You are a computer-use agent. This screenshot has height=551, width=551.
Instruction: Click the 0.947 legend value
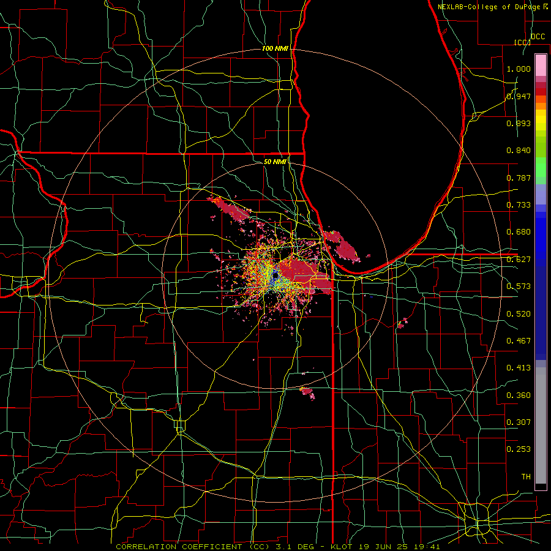(x=519, y=96)
